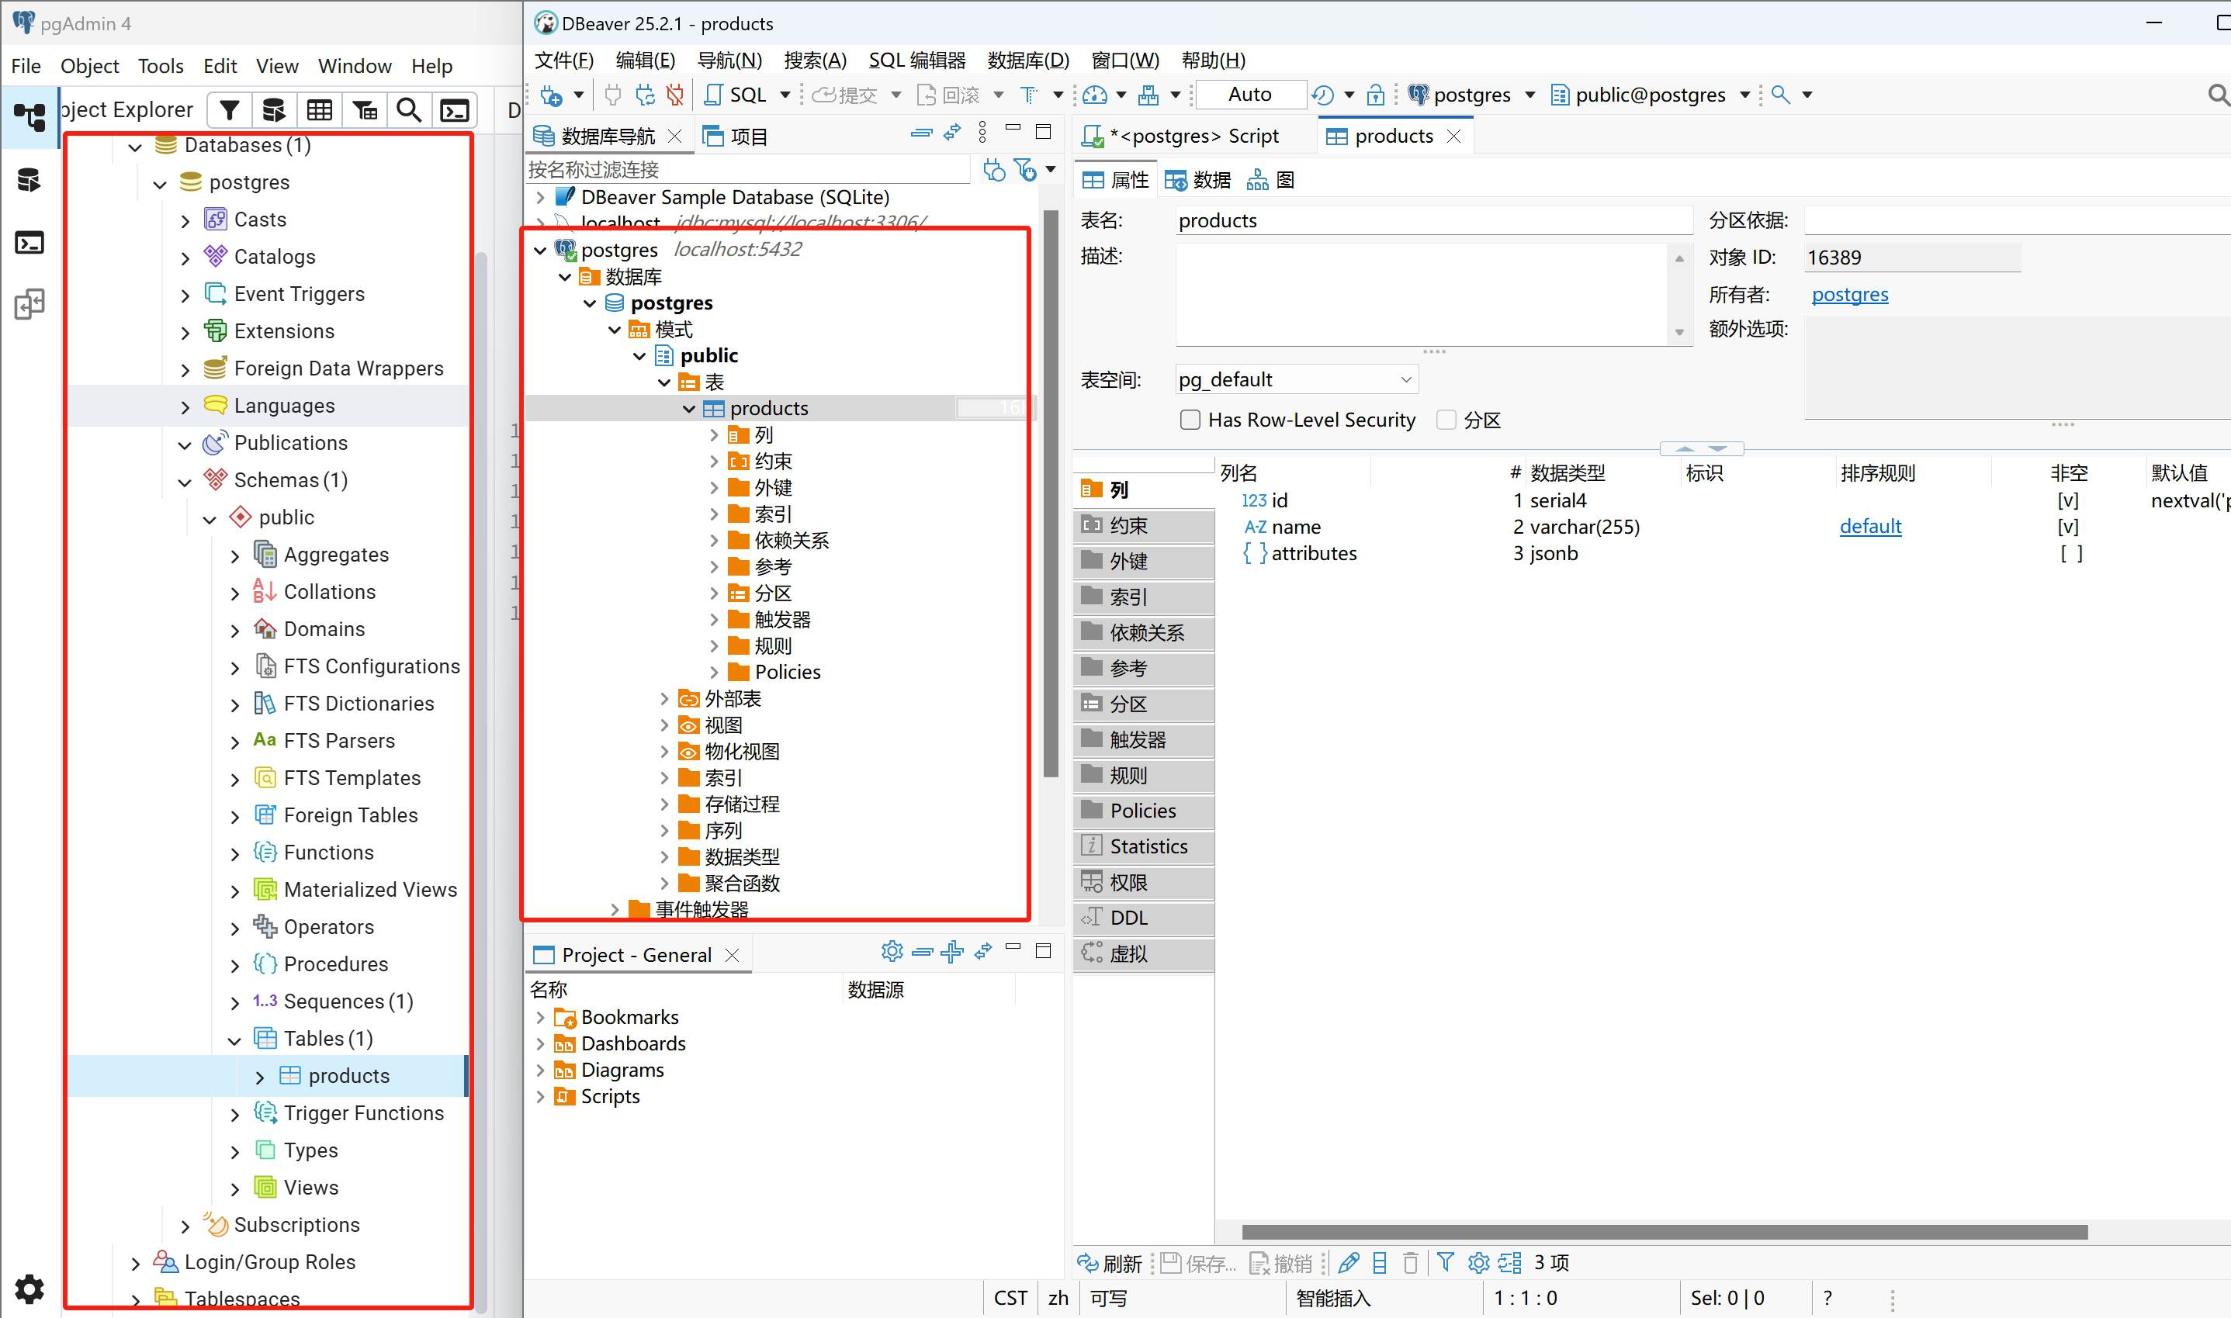This screenshot has width=2231, height=1318.
Task: Toggle not-null checkbox for id column
Action: tap(2067, 501)
